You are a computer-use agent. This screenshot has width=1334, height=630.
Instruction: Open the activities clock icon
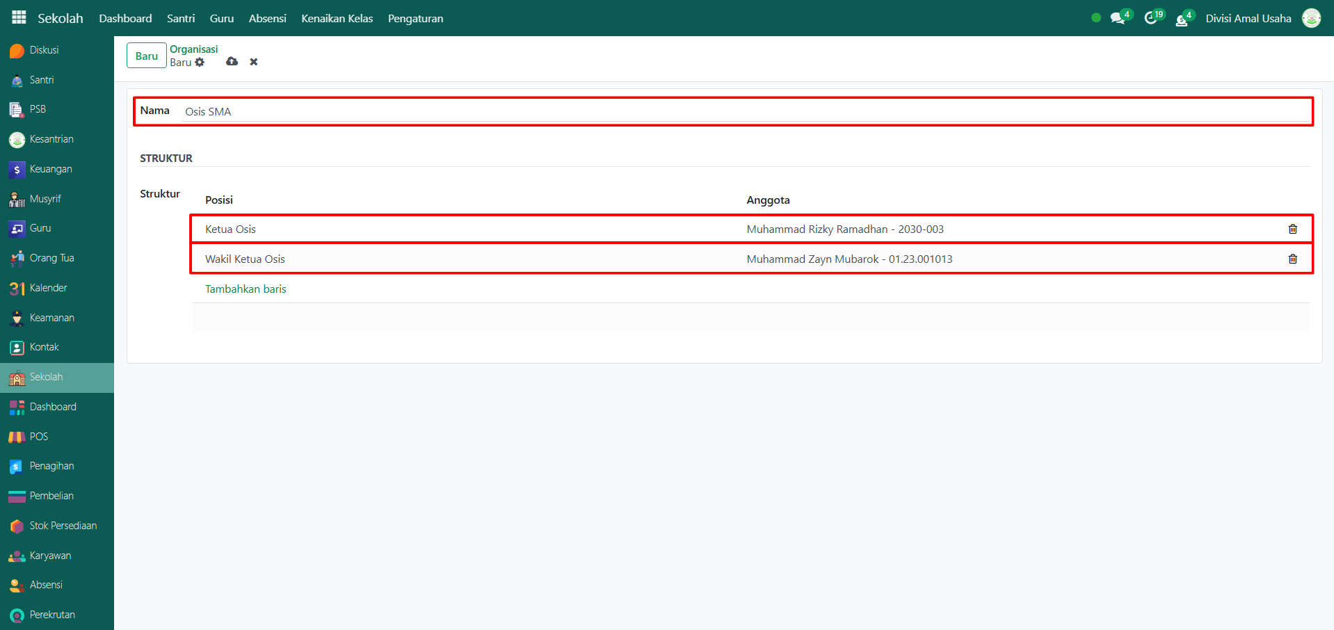point(1151,19)
